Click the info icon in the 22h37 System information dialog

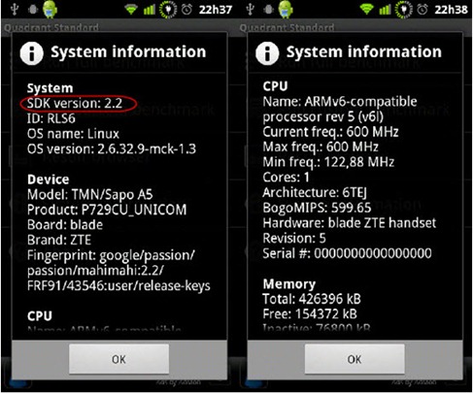click(32, 53)
